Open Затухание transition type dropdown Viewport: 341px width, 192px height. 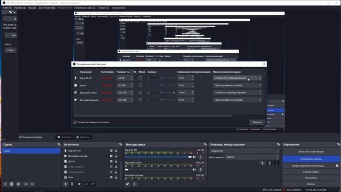244,151
